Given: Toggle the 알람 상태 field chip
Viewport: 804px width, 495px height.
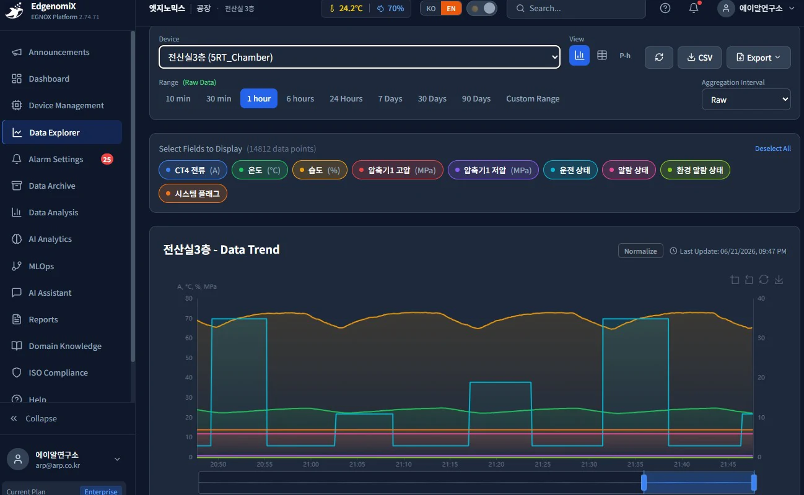Looking at the screenshot, I should (x=629, y=170).
